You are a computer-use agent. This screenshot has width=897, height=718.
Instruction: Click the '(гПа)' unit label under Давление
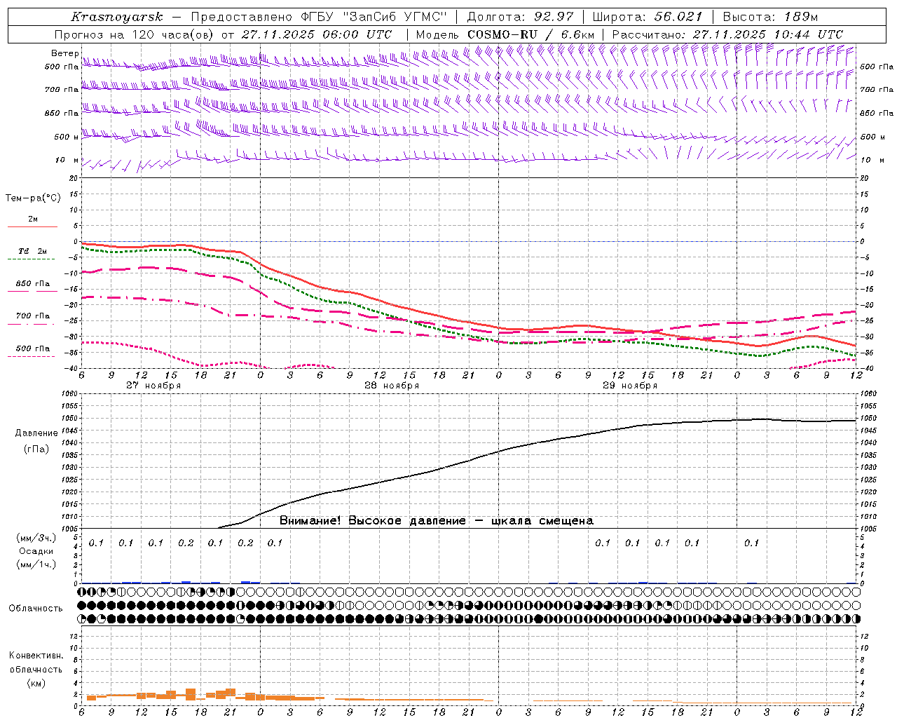(x=36, y=449)
